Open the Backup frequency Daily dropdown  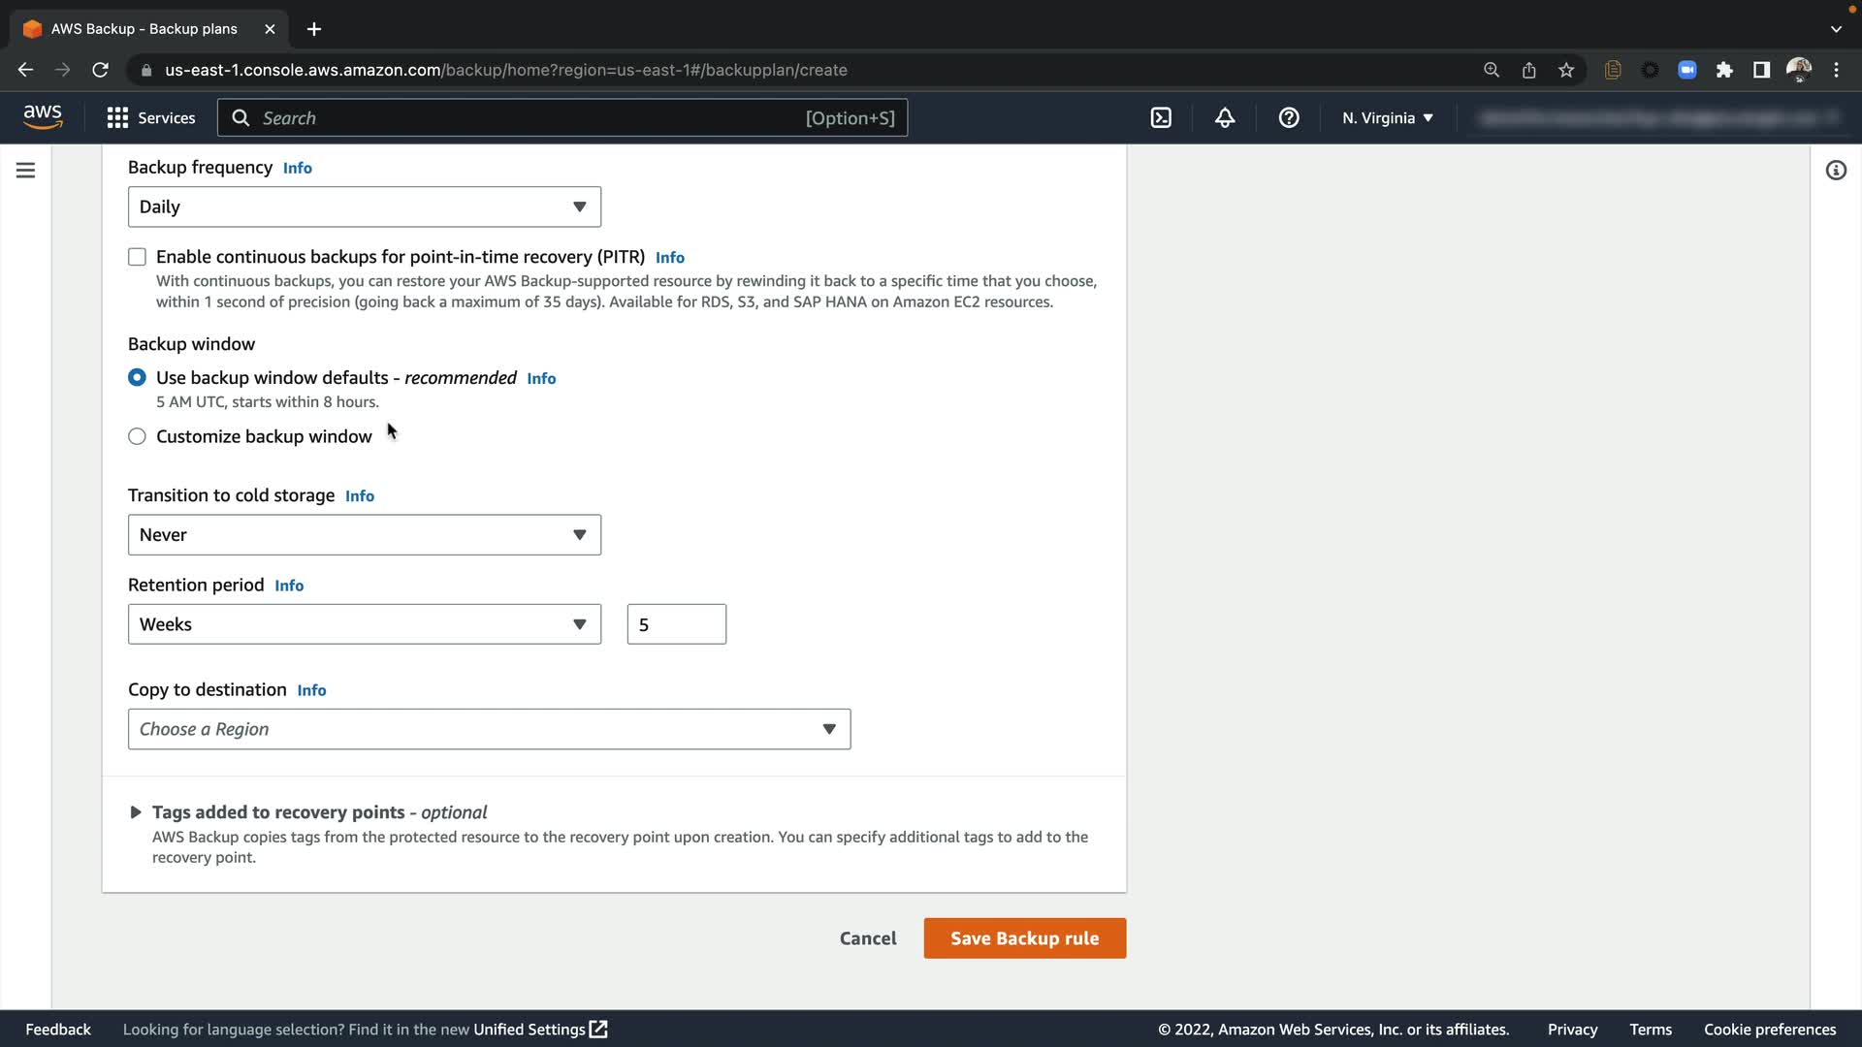pyautogui.click(x=364, y=206)
